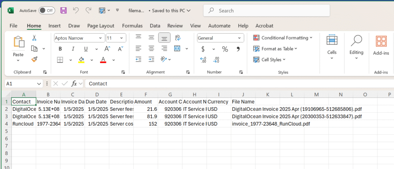Open Cell Styles menu

point(270,60)
